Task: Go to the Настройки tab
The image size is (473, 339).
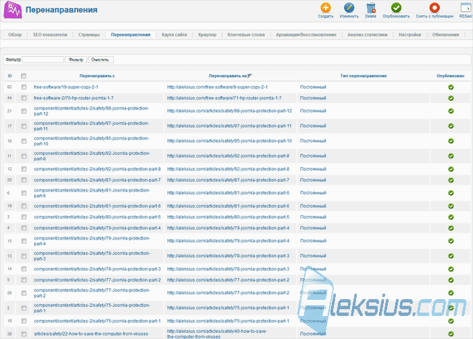Action: pos(409,35)
